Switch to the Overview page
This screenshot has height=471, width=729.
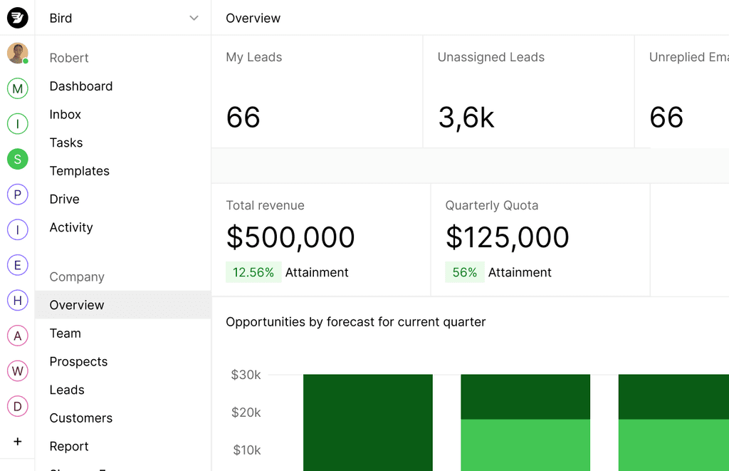pos(76,305)
